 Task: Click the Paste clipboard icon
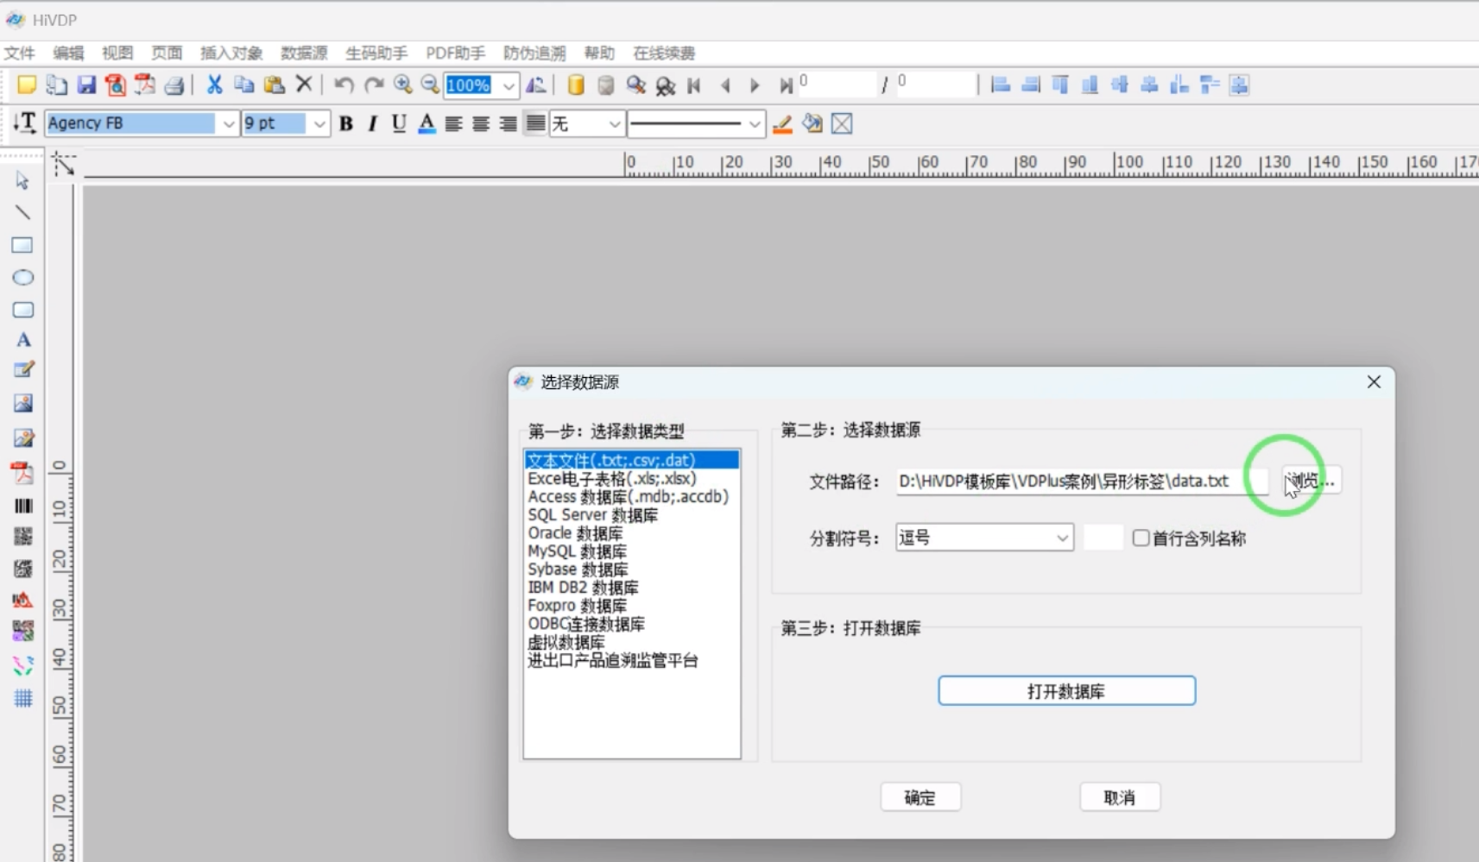[x=274, y=85]
